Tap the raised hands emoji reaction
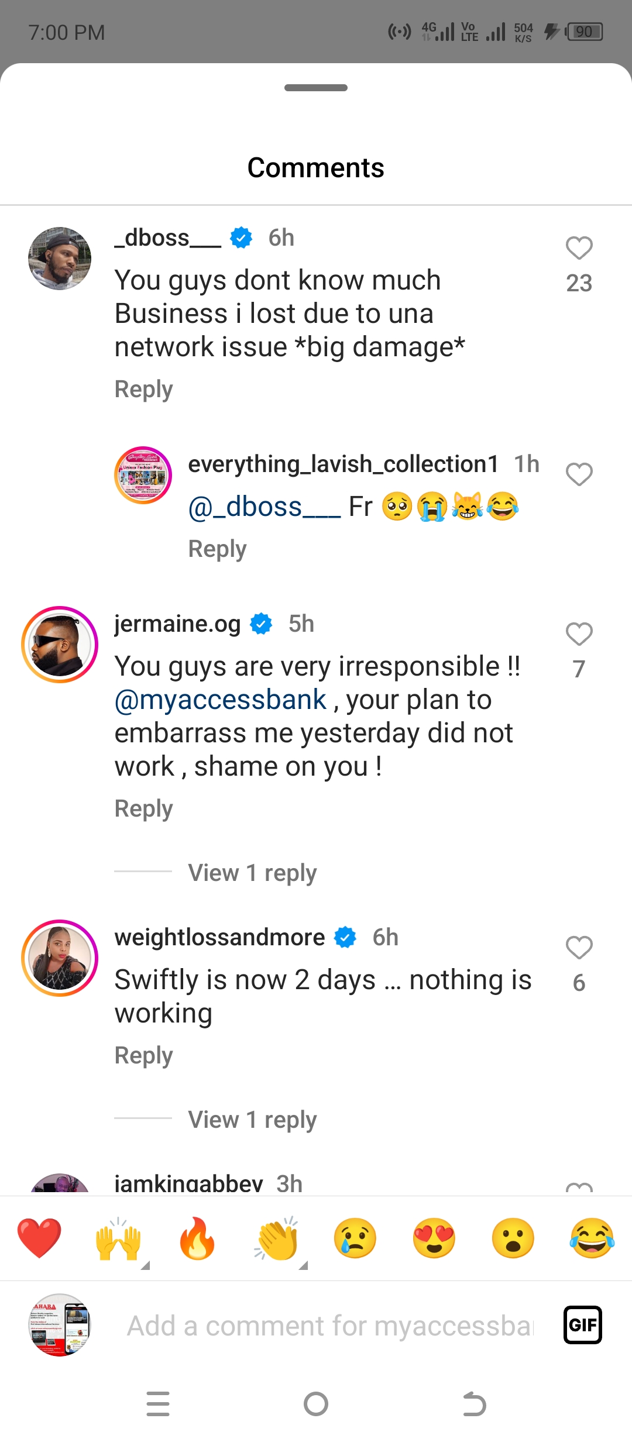 coord(118,1238)
